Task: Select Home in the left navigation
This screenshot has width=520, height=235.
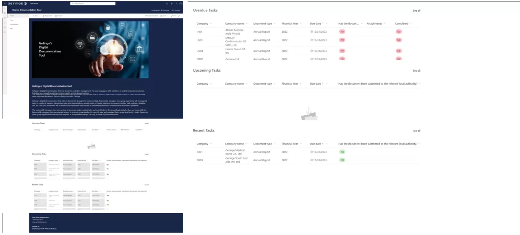Action: pyautogui.click(x=13, y=16)
